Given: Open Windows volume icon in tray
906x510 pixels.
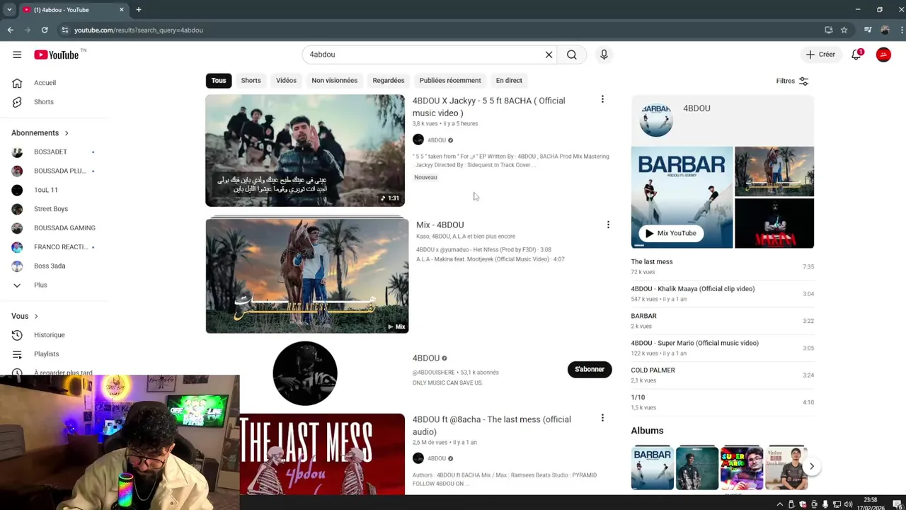Looking at the screenshot, I should point(848,504).
